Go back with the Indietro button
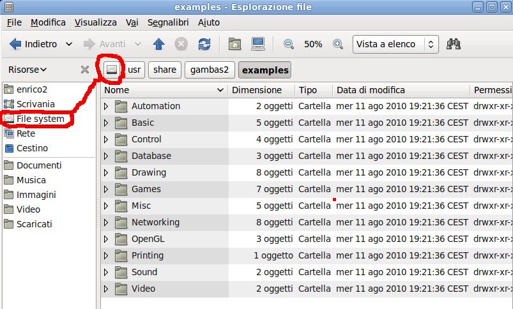513x309 pixels. pyautogui.click(x=33, y=44)
